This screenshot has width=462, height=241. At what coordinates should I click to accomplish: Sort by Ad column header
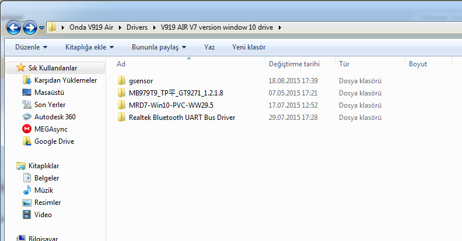click(121, 64)
